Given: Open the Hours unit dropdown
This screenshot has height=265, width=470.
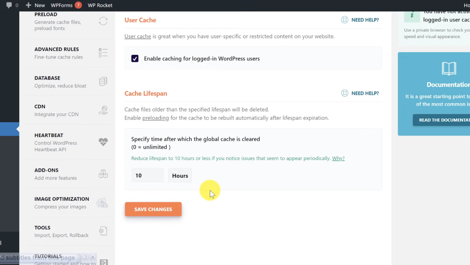Looking at the screenshot, I should coord(180,176).
